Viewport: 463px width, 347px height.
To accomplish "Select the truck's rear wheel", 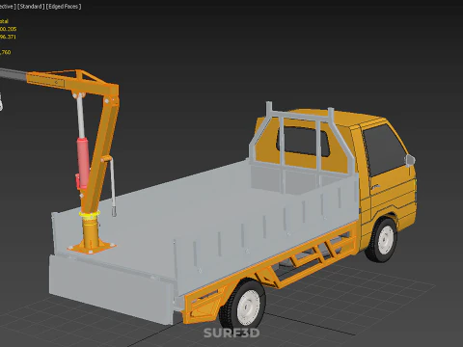I will (x=243, y=305).
